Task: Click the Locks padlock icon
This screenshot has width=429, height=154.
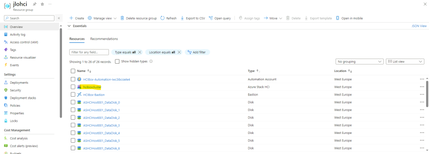Action: pyautogui.click(x=6, y=121)
